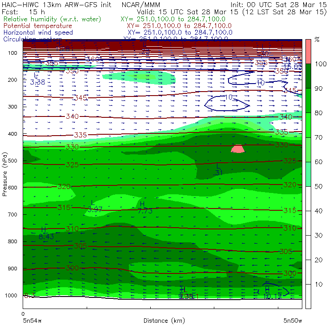The image size is (329, 329).
Task: Click the "NCAR/MMM" header text
Action: (141, 4)
